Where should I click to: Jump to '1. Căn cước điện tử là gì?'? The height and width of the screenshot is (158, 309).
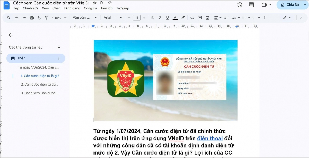(40, 76)
